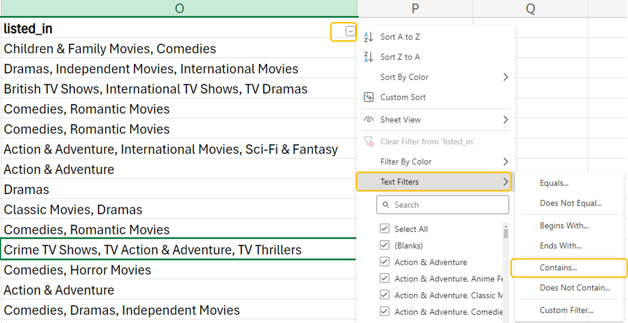Select the Does Not Contain... option
The width and height of the screenshot is (628, 323).
[x=574, y=288]
